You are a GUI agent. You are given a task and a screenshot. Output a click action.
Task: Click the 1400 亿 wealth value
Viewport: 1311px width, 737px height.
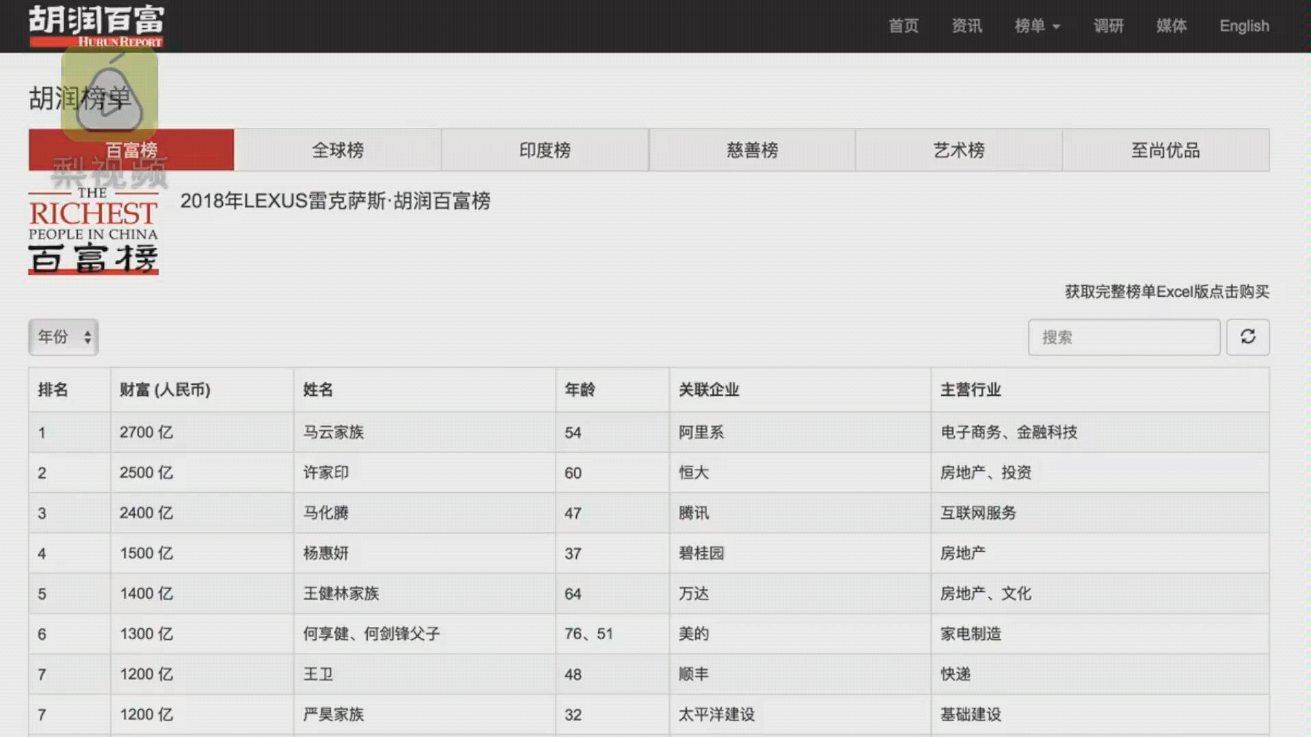point(146,593)
